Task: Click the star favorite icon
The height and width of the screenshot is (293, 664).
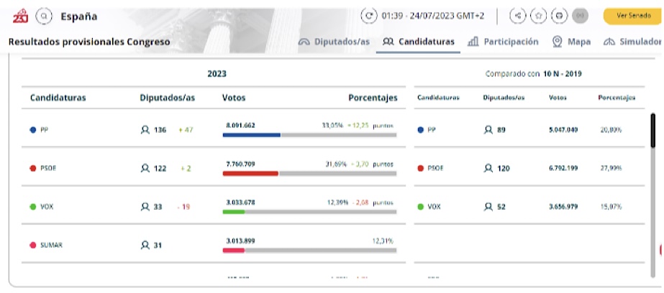Action: (537, 16)
